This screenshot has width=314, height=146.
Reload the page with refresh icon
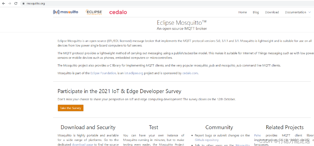[16, 3]
